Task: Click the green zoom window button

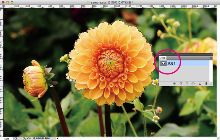Action: coord(12,2)
